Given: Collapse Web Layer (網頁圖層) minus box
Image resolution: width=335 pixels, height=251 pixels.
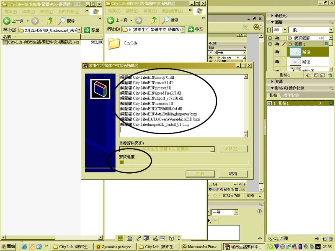Looking at the screenshot, I should [x=270, y=38].
